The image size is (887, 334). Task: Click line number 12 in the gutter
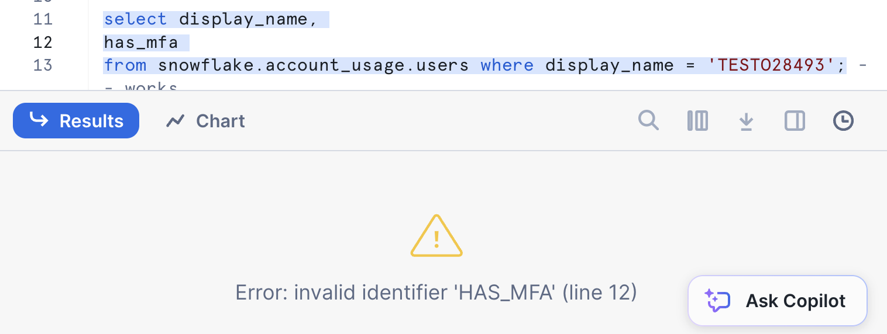(x=43, y=42)
